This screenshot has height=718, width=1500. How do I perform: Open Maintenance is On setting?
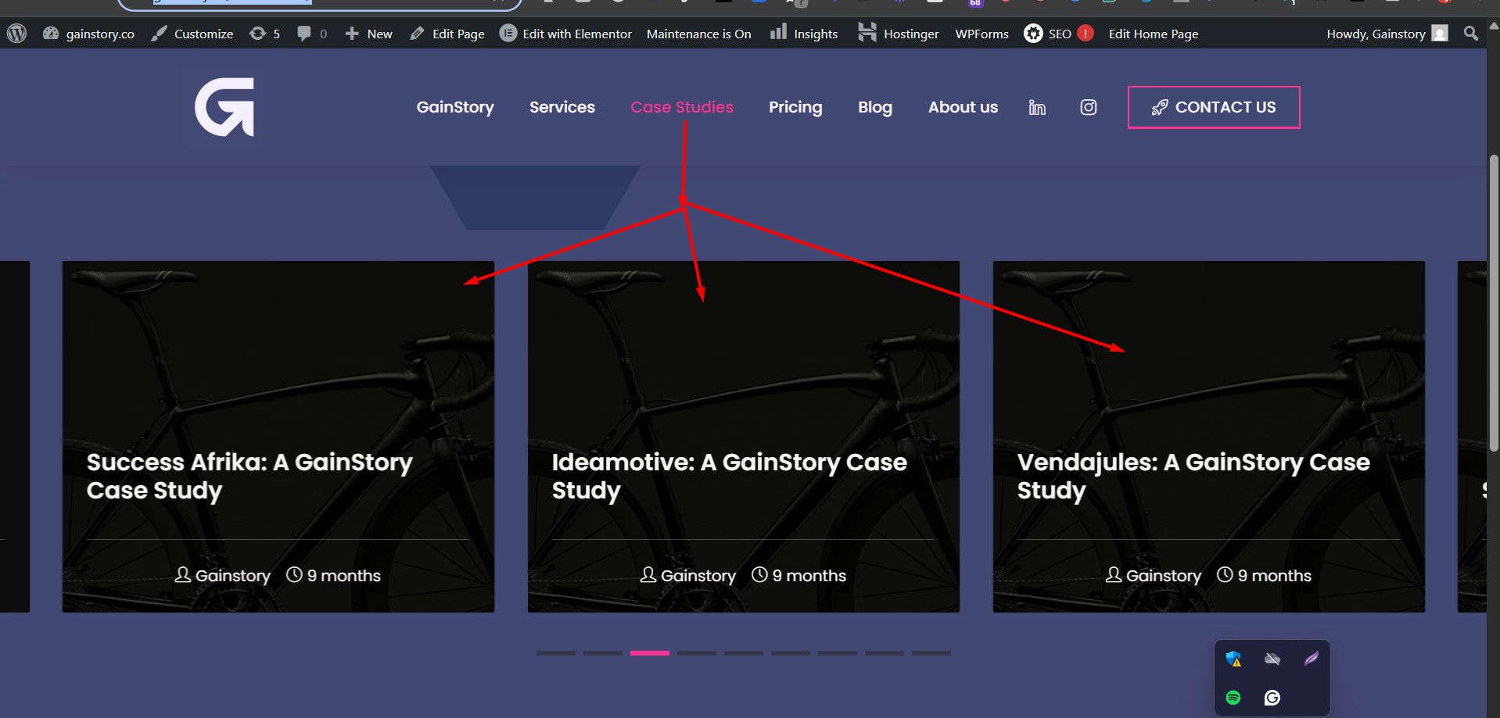(x=698, y=34)
